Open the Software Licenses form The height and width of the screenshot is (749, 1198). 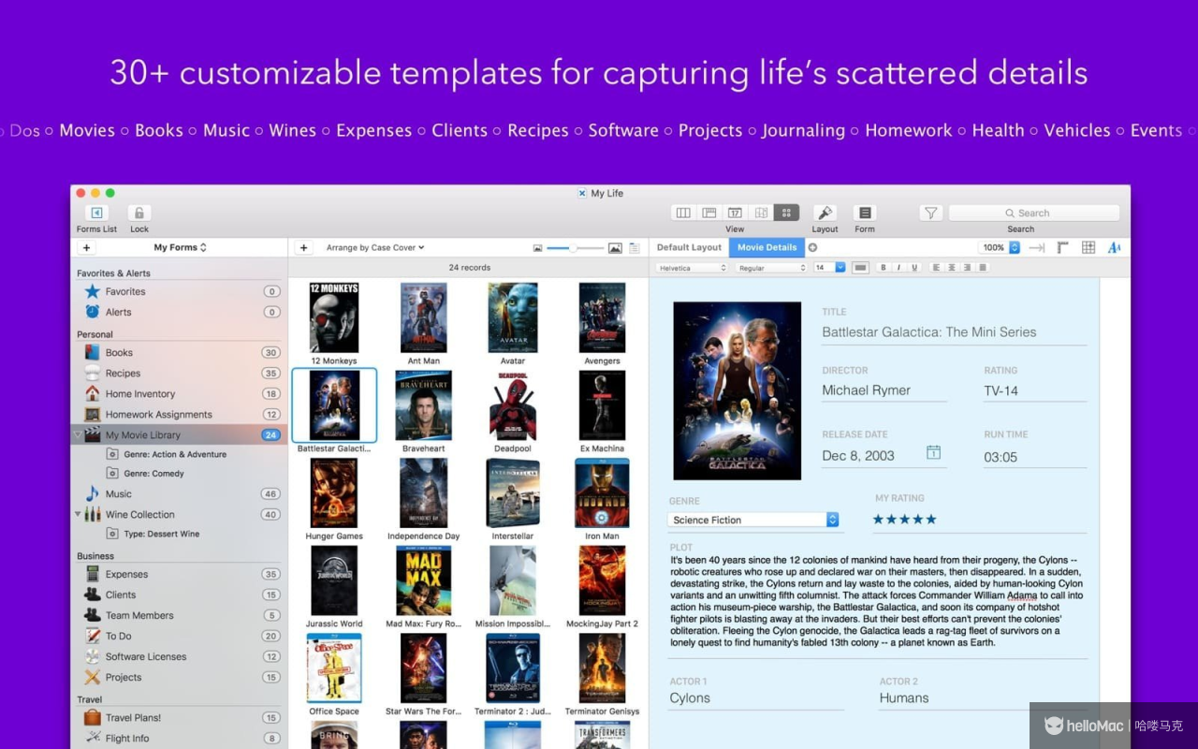180,657
